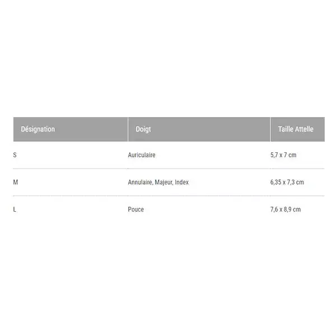Click divider between Désignation and Doigt headers
Screen dimensions: 336x336
[128, 129]
